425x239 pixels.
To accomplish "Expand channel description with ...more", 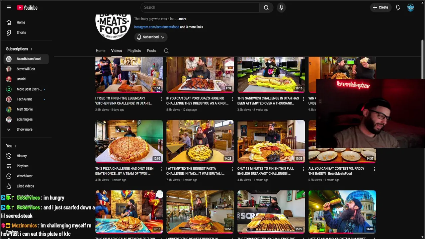I will point(181,19).
